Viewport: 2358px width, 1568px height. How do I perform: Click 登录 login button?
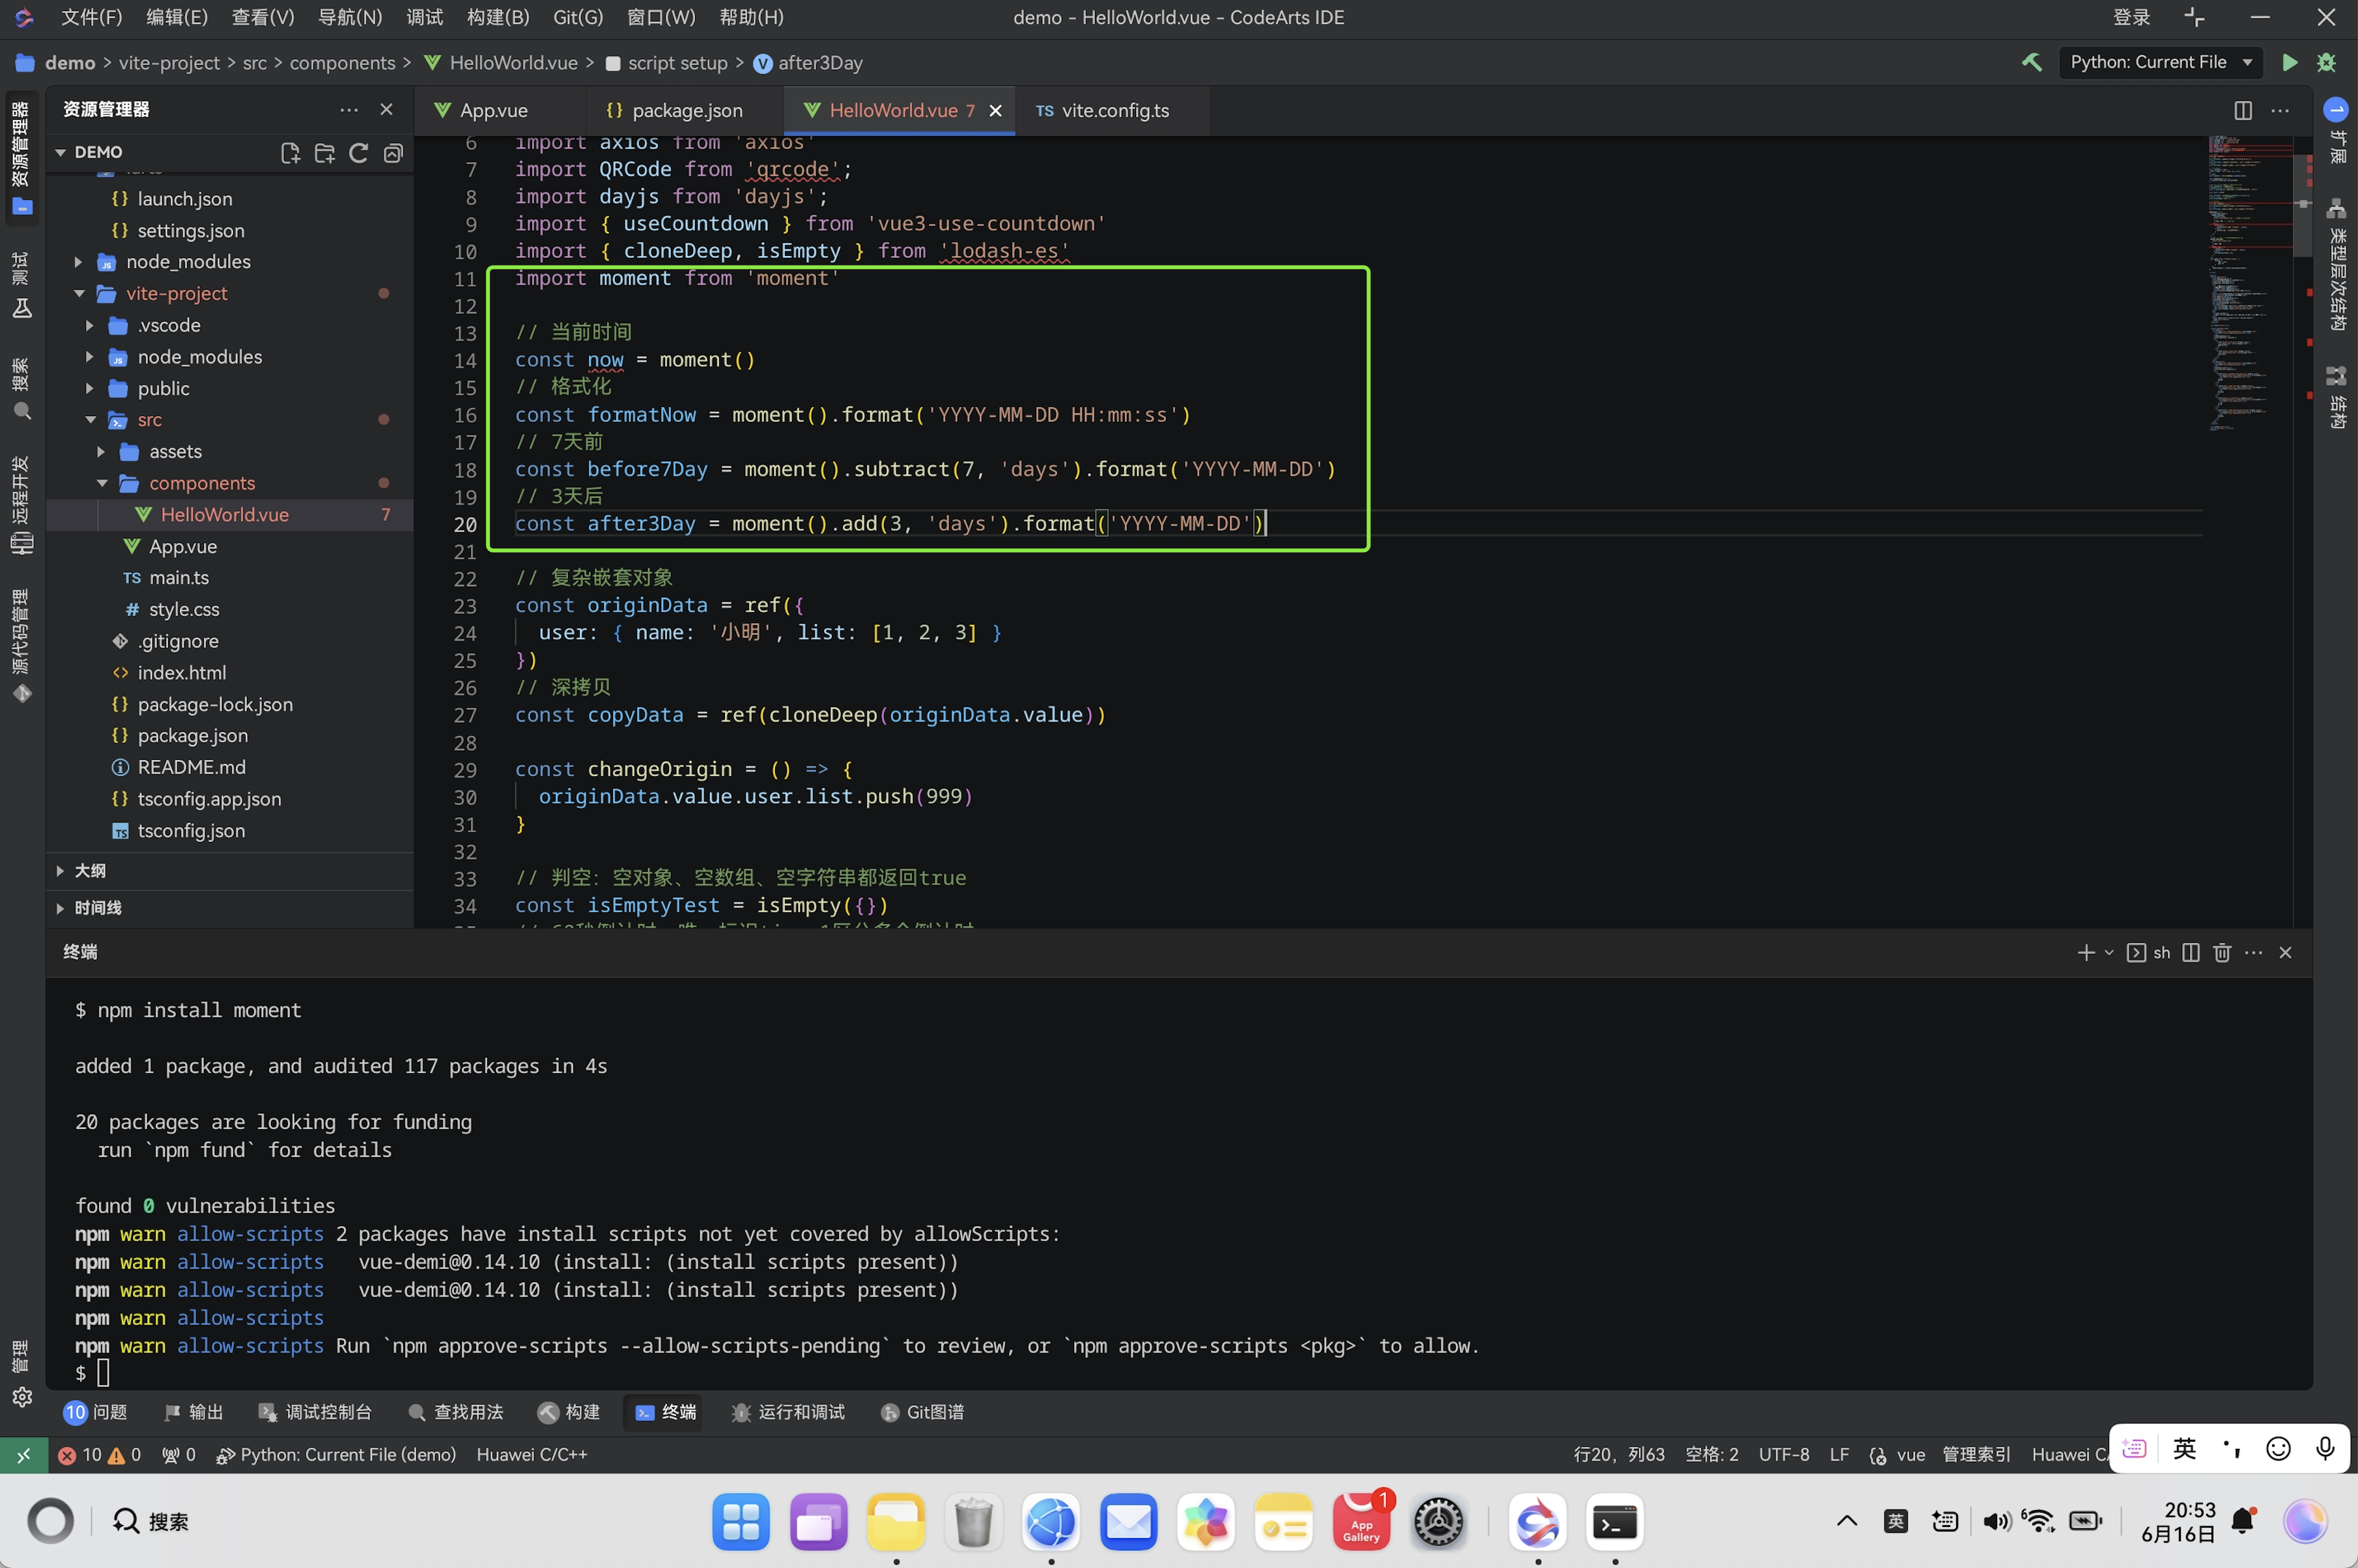click(2131, 17)
